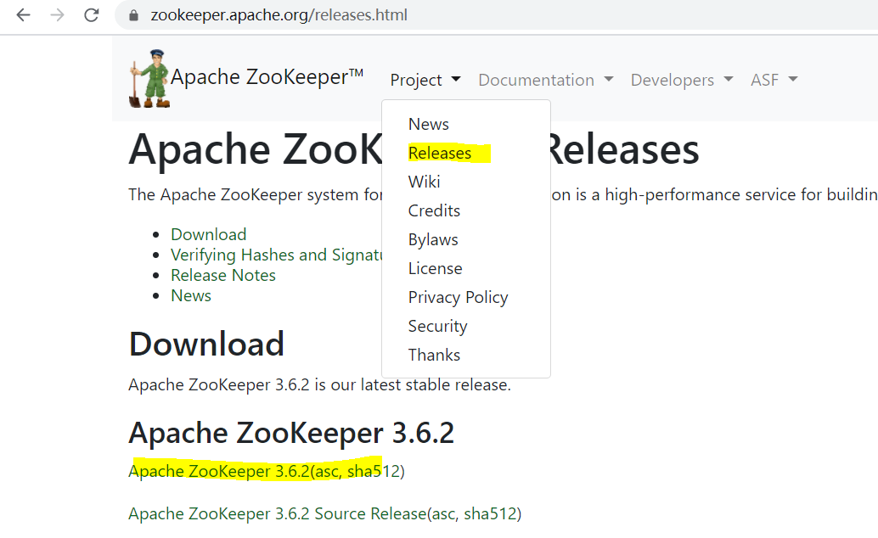Click the ZooKeeper mascot logo image

(149, 78)
